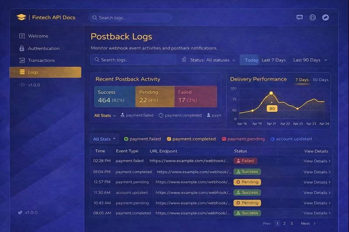Click the chat message icon in header
349x232 pixels.
[x=299, y=17]
